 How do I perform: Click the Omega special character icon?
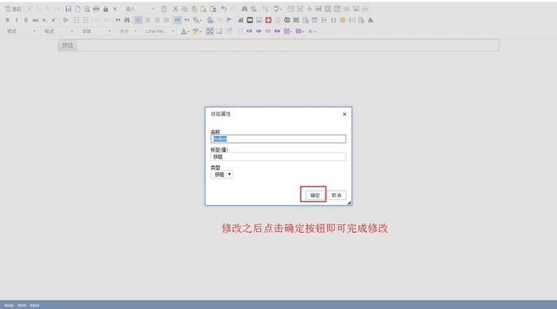click(x=333, y=20)
